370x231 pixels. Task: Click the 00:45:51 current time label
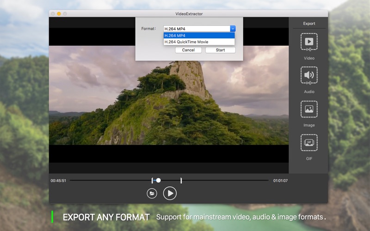(x=58, y=181)
